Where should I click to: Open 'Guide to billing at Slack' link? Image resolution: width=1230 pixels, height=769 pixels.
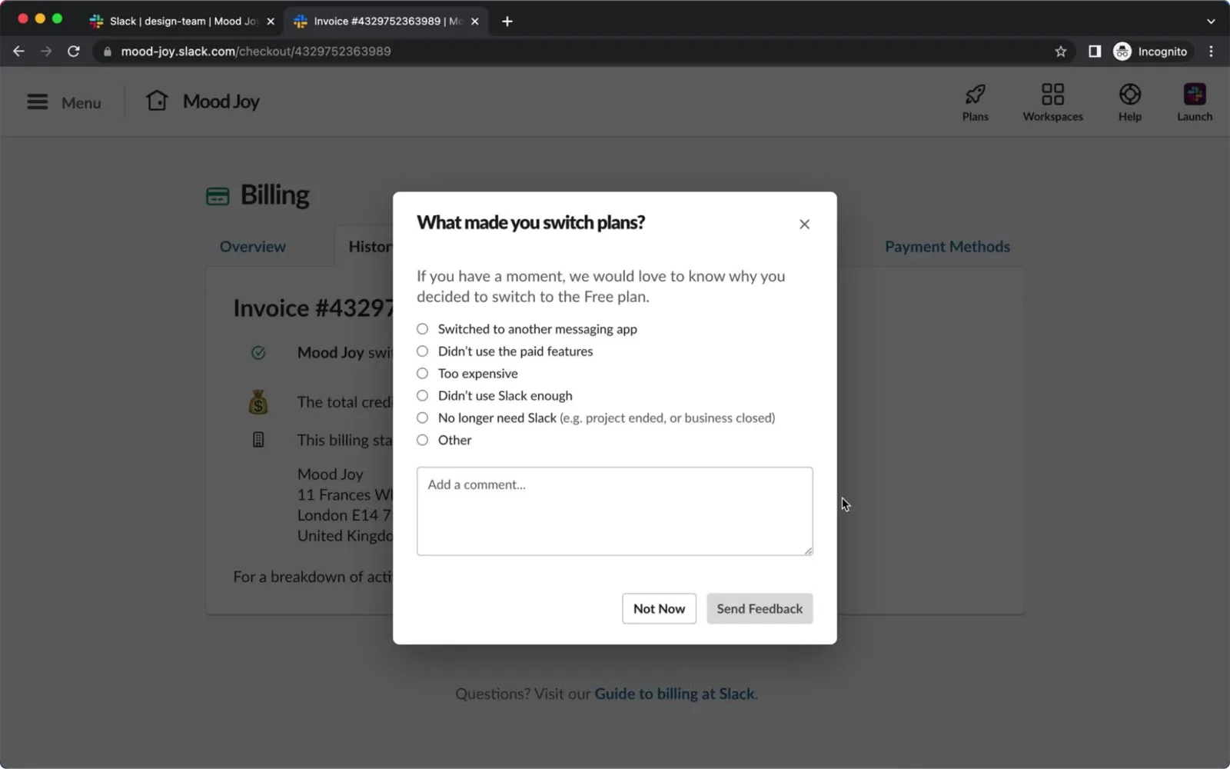[x=675, y=694]
